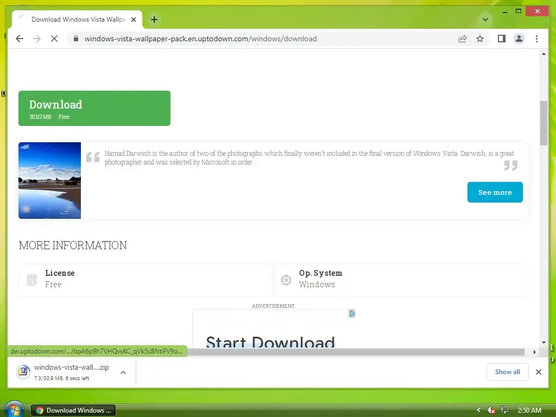Select Chrome's Download Windows taskbar button
The image size is (556, 417).
(73, 410)
